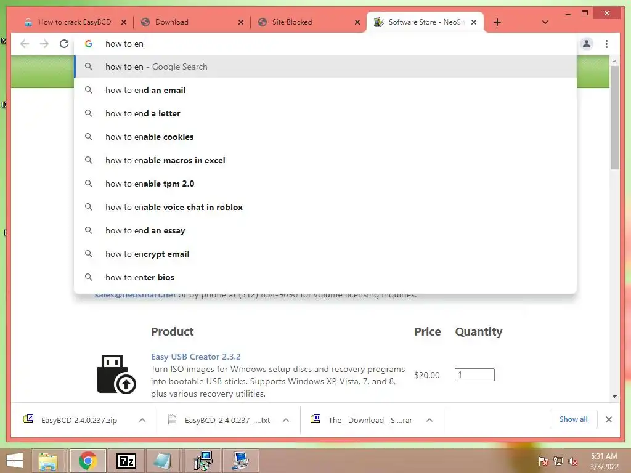631x473 pixels.
Task: Expand options for the EasyBCD .txt download
Action: click(x=286, y=420)
